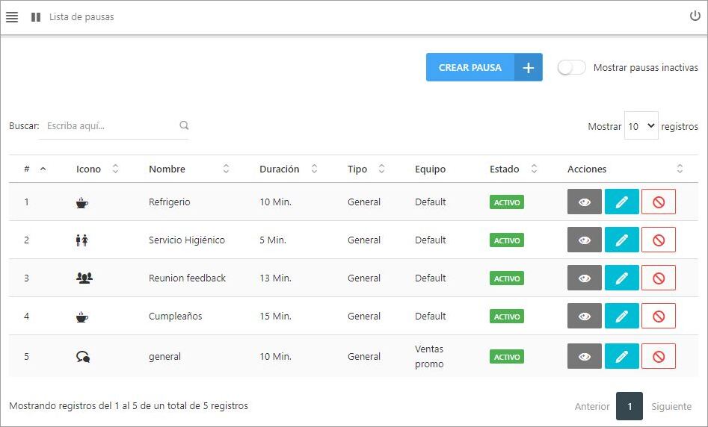Image resolution: width=708 pixels, height=427 pixels.
Task: Deactivate the Cumpleaños pause
Action: [x=658, y=316]
